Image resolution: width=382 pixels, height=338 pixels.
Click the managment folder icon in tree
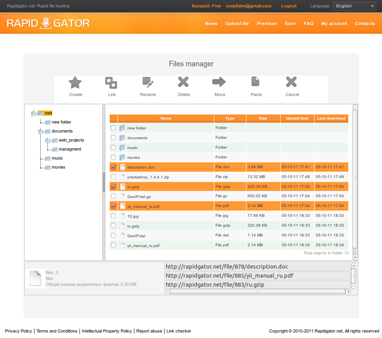tap(55, 149)
